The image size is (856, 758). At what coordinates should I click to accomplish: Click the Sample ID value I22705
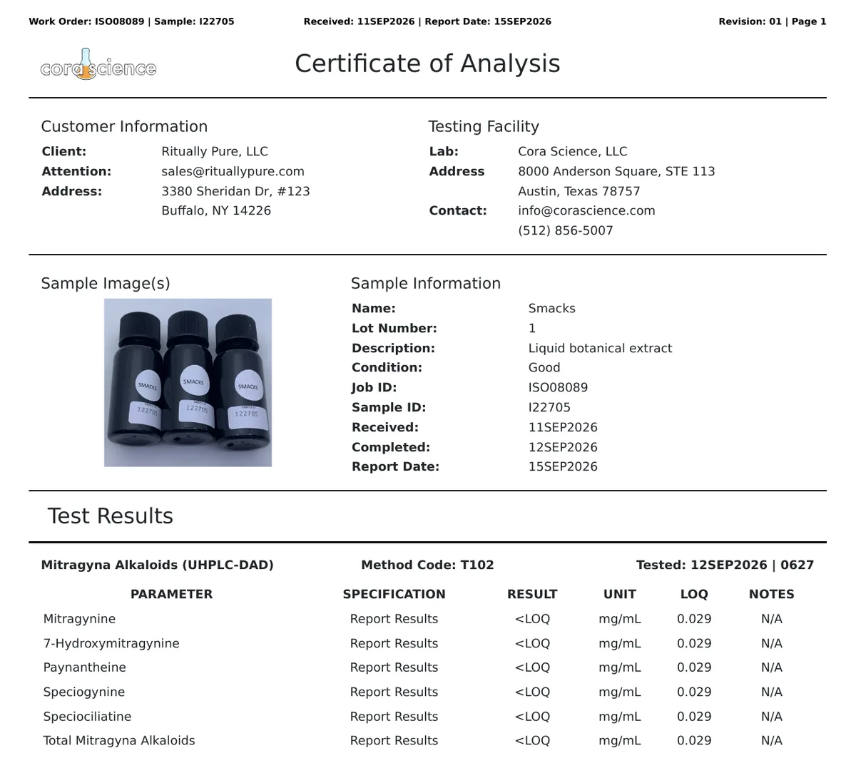point(549,407)
